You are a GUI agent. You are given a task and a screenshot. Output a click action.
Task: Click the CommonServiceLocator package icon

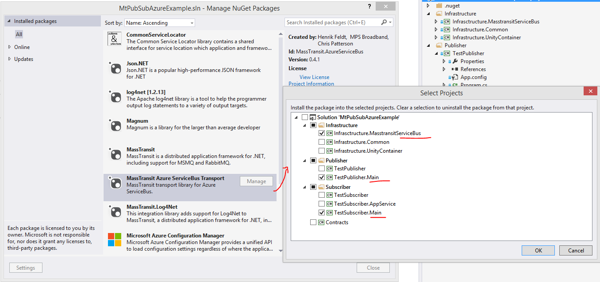[115, 38]
